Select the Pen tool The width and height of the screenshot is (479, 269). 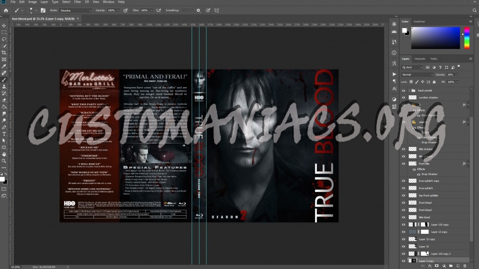point(4,127)
